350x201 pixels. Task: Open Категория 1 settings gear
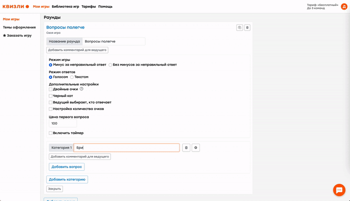pos(196,148)
